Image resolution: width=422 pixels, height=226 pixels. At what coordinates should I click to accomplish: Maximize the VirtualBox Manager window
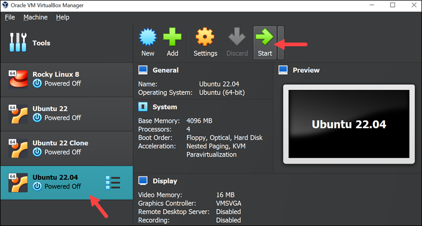(x=392, y=5)
